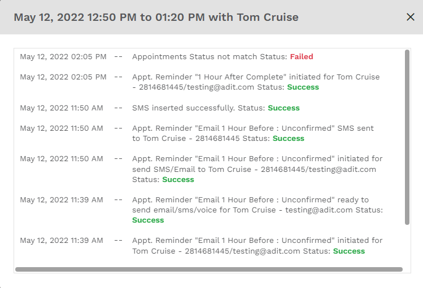Click the dialog title with Tom Cruise
423x288 pixels.
156,17
